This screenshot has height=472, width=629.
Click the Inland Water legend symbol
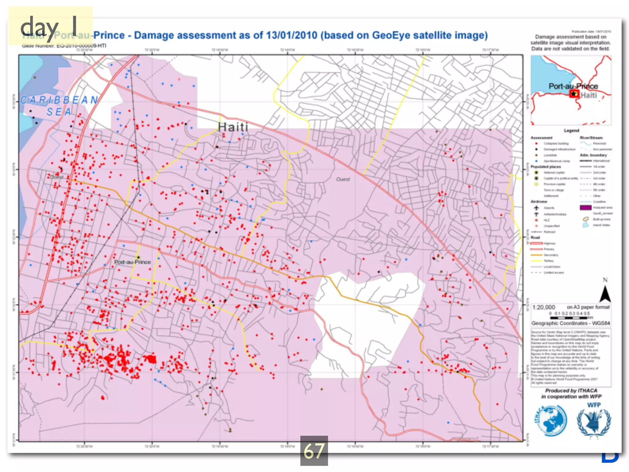pyautogui.click(x=586, y=225)
